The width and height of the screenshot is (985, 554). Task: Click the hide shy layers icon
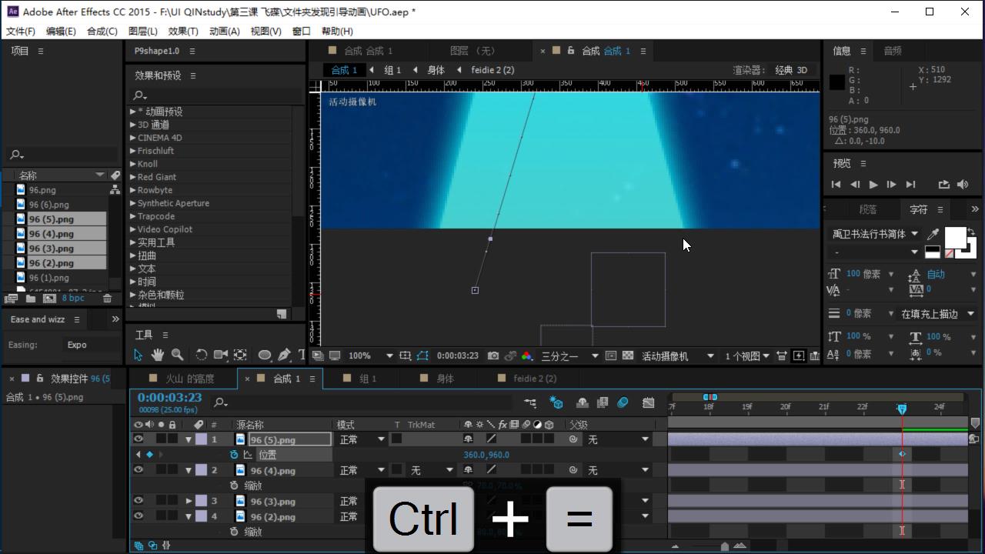coord(583,402)
